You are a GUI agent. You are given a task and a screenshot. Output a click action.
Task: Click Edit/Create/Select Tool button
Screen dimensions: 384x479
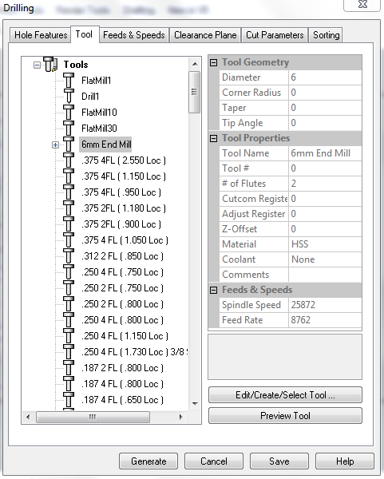coord(285,395)
